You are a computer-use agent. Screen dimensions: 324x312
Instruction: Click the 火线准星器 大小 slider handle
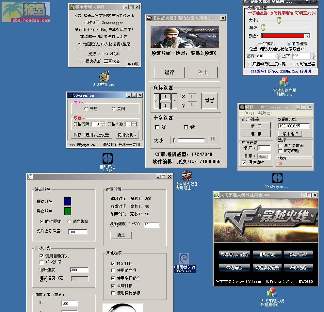point(279,21)
